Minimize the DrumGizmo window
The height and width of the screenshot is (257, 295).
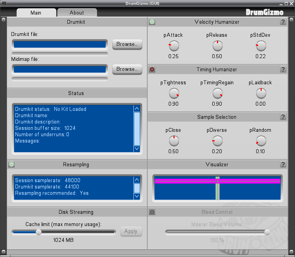(281, 4)
